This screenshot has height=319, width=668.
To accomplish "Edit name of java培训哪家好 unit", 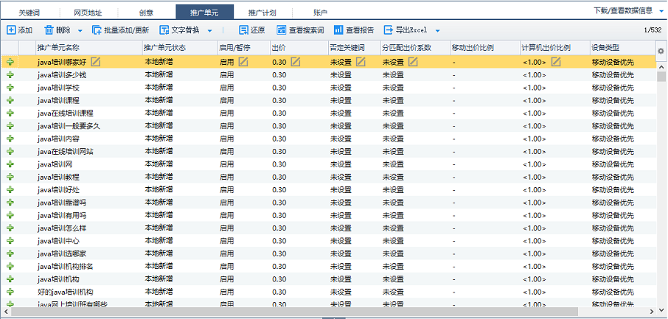I will pyautogui.click(x=96, y=62).
